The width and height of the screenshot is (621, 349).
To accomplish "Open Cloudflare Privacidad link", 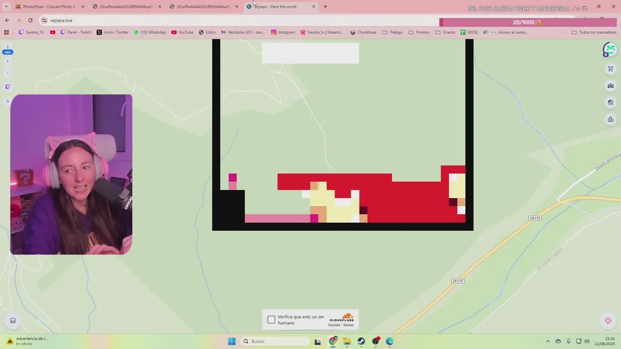I will pyautogui.click(x=334, y=325).
